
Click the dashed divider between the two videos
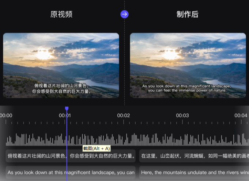(x=124, y=66)
